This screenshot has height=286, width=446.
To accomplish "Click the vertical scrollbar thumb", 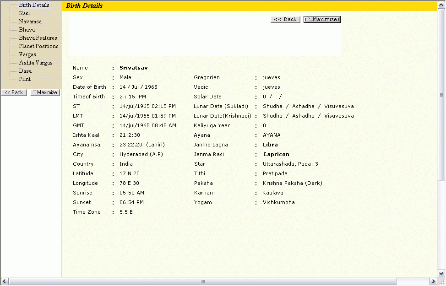I will point(441,95).
